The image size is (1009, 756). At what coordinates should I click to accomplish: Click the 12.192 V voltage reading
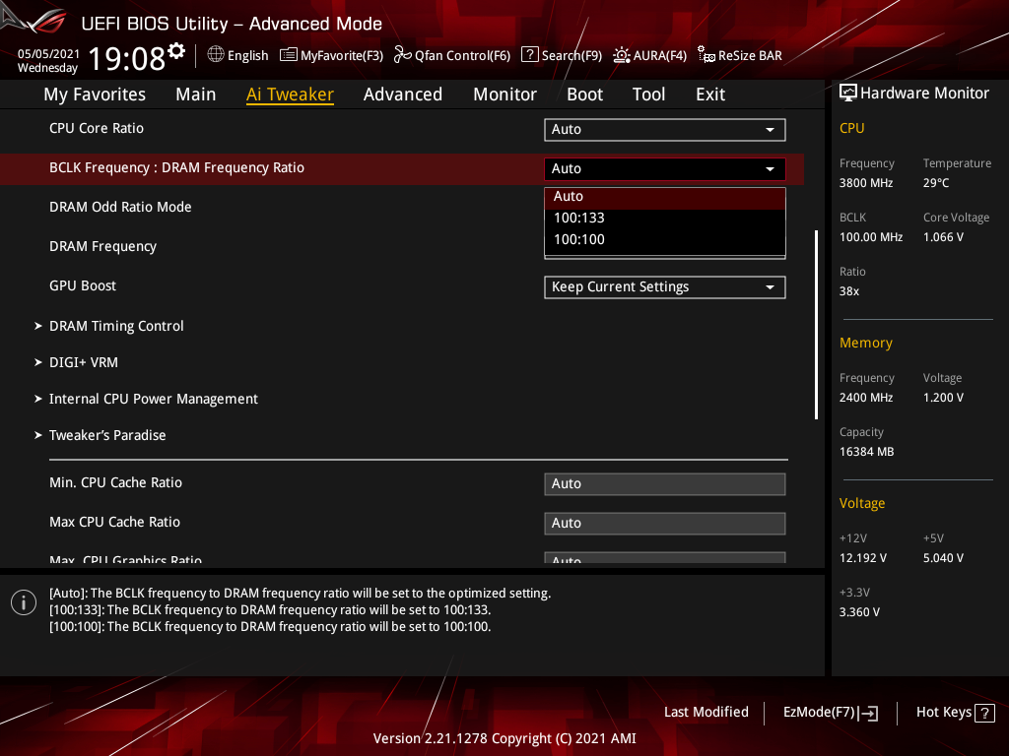tap(863, 558)
